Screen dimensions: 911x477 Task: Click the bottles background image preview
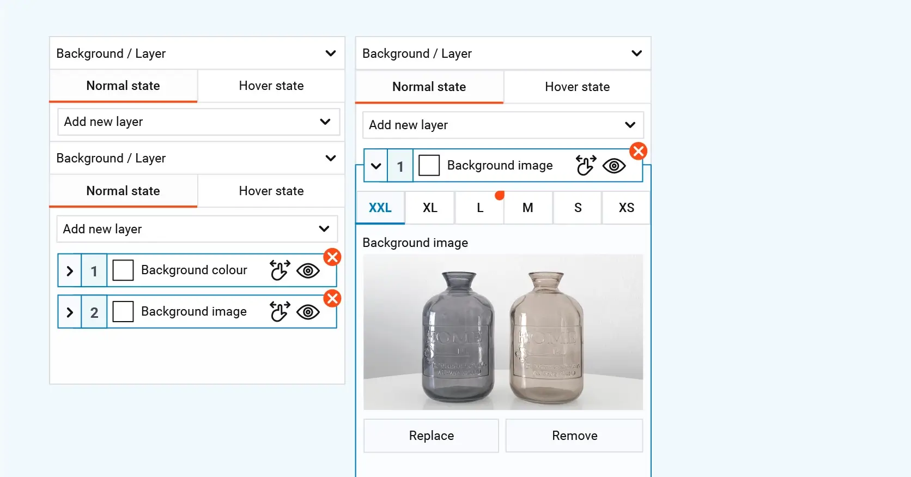pos(503,332)
